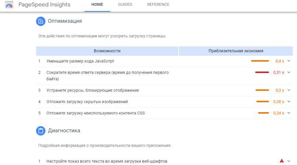
Task: Click the red 0,31 s savings bar
Action: tap(262, 73)
